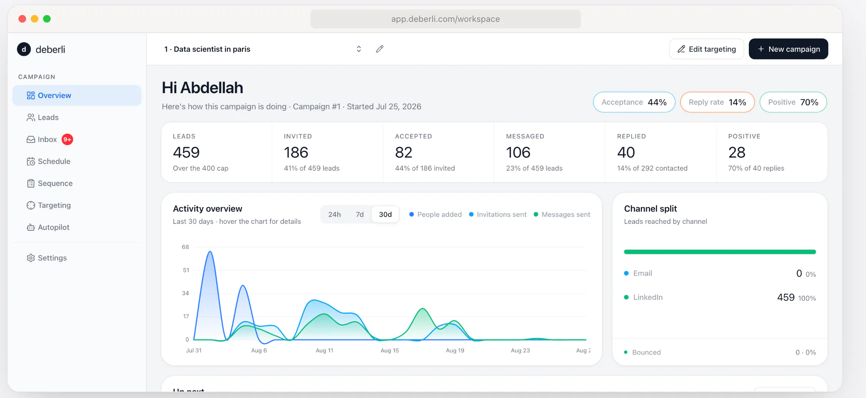Click the 9+ inbox notification badge
The width and height of the screenshot is (866, 398).
coord(67,140)
